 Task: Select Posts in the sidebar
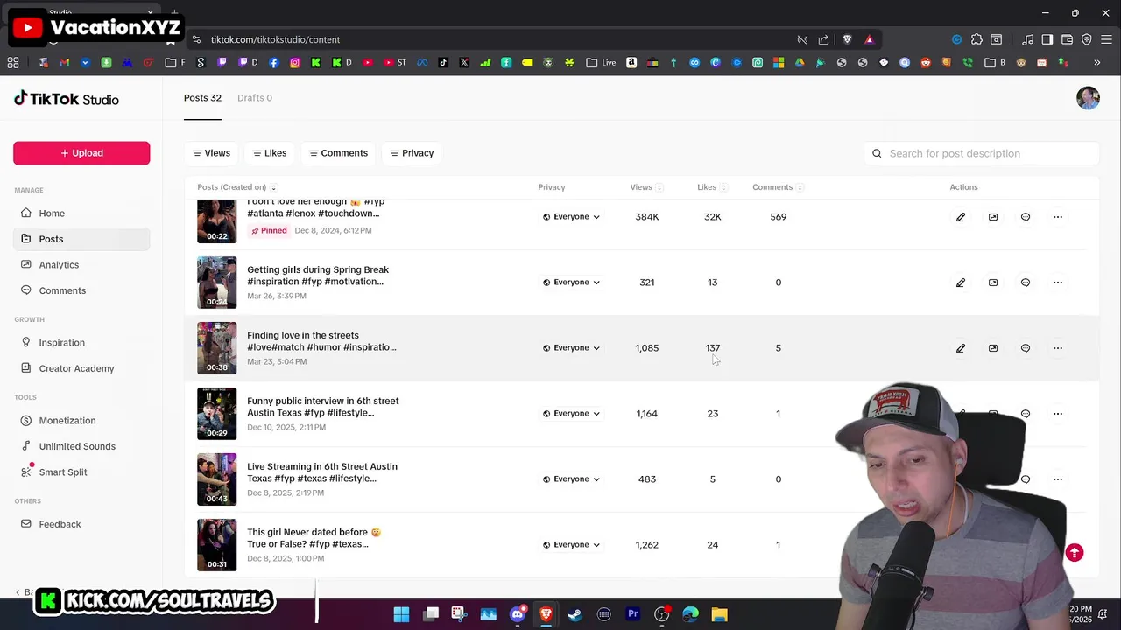pos(81,239)
